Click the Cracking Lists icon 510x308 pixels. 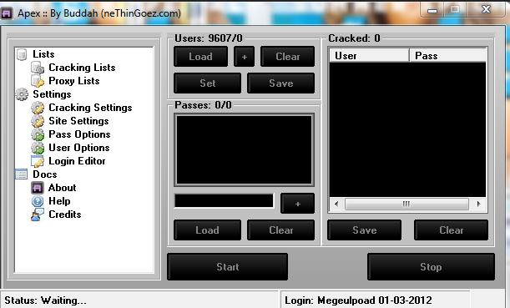tap(38, 68)
